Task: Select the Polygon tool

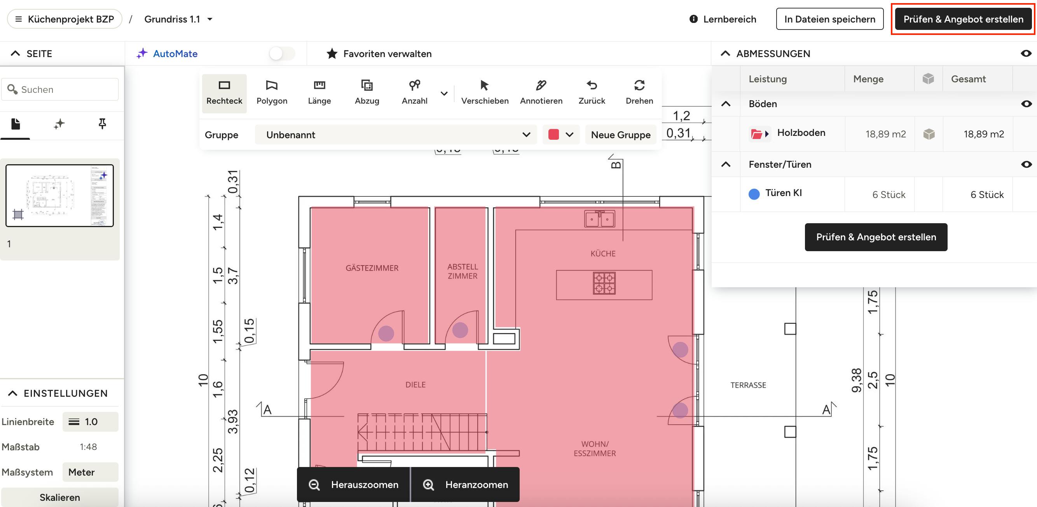Action: pos(272,93)
